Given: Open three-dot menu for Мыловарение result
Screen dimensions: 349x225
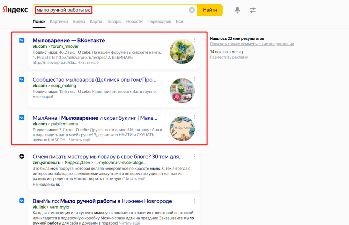Looking at the screenshot, I should (194, 40).
